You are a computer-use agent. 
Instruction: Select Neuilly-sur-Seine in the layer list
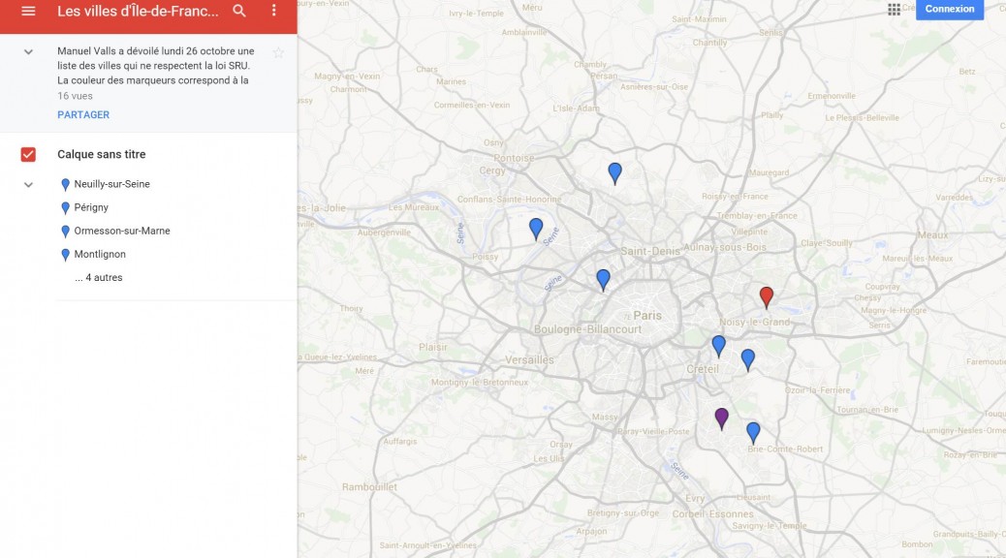pos(111,184)
